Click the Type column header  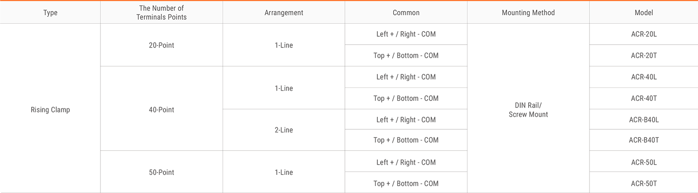[50, 13]
